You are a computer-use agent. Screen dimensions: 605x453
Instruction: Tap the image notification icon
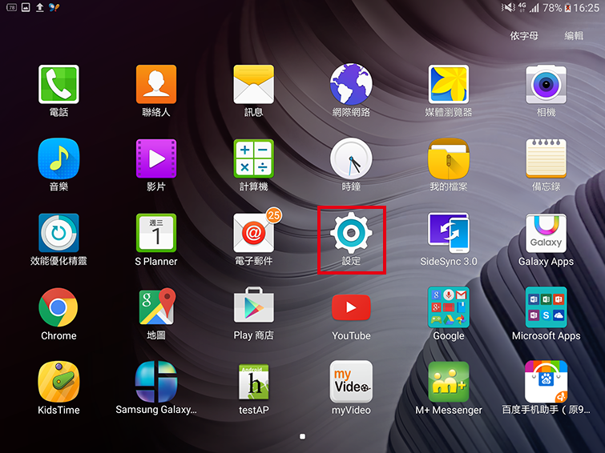point(26,7)
